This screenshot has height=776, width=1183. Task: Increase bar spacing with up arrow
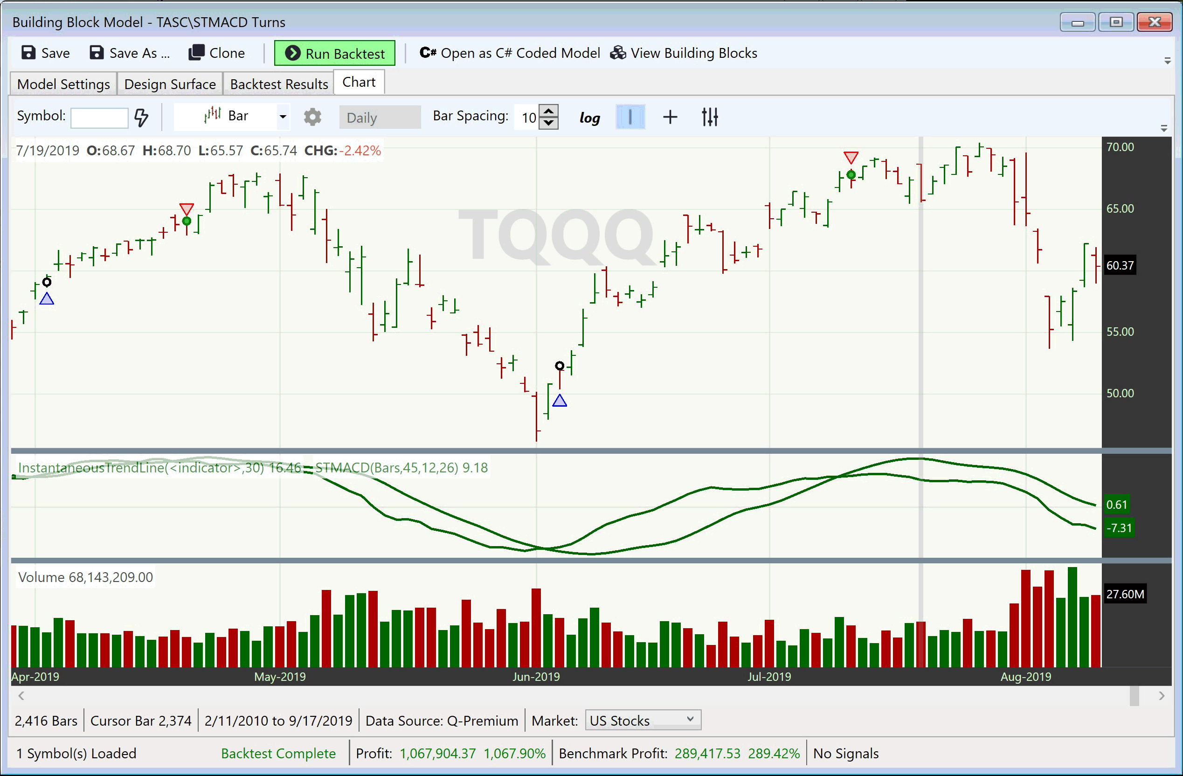[549, 111]
